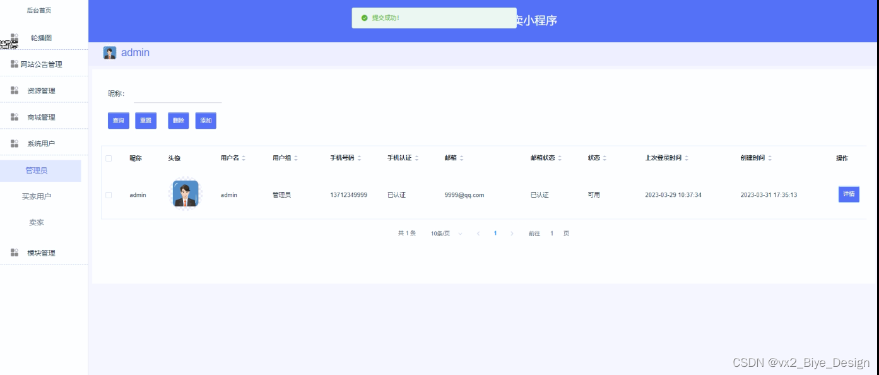Select page 1 in pagination
The image size is (879, 375).
[x=495, y=234]
